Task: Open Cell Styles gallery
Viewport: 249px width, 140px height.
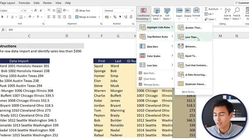Action: (167, 14)
